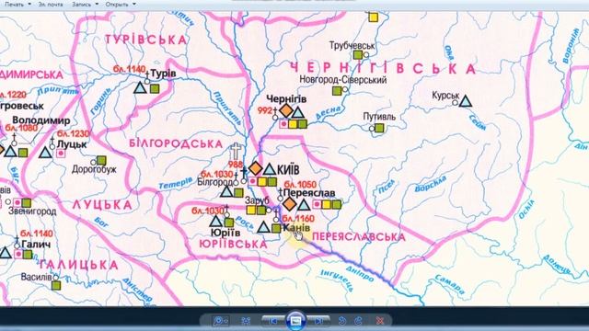589x331 pixels.
Task: Open the Запись dropdown menu
Action: tap(85, 5)
